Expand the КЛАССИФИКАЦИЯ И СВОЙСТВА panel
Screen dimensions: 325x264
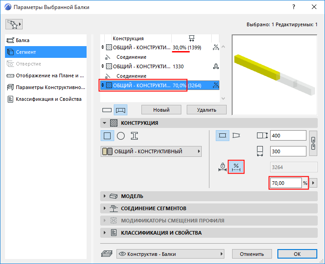(209, 233)
